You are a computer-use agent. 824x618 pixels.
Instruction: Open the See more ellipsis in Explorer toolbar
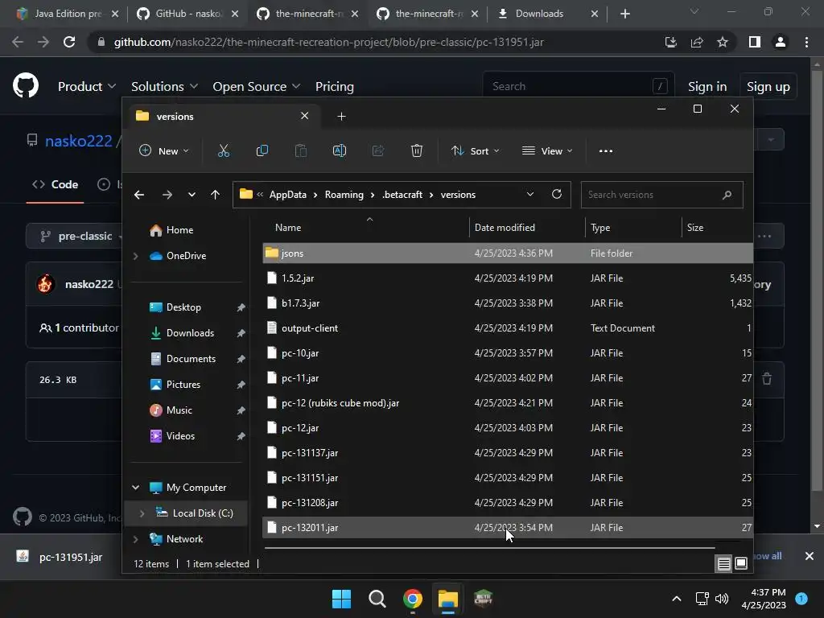pyautogui.click(x=605, y=150)
